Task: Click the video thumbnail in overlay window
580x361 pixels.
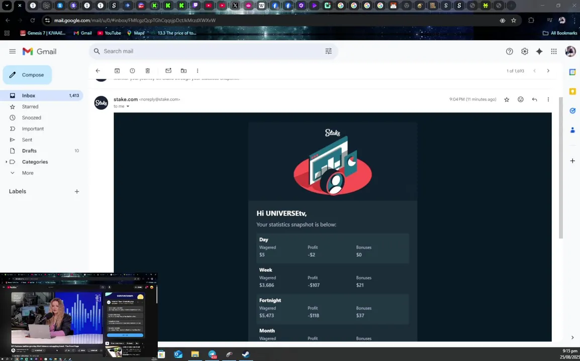Action: [x=56, y=318]
